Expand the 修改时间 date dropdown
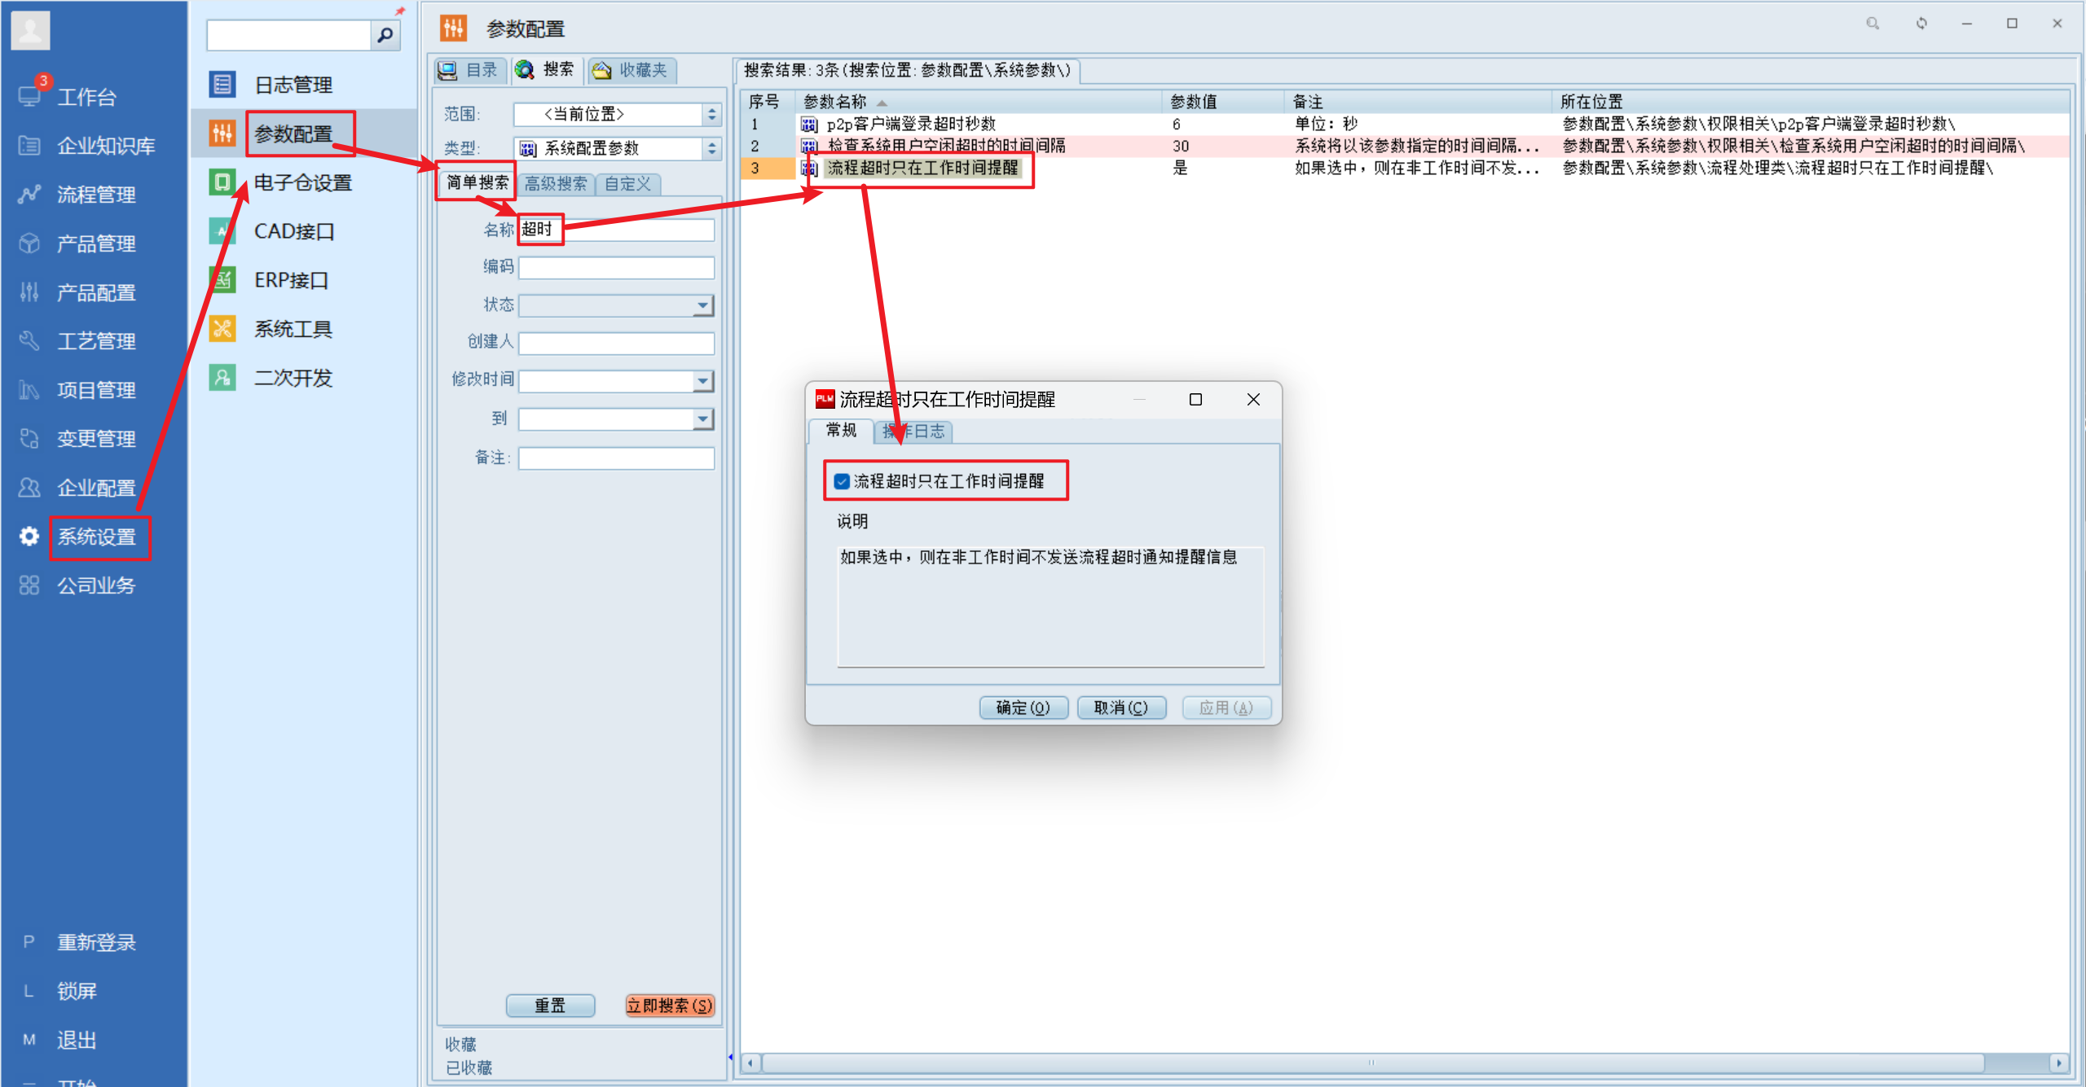2086x1087 pixels. tap(703, 381)
